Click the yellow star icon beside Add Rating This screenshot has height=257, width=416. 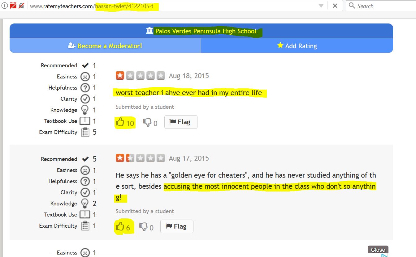pyautogui.click(x=280, y=45)
